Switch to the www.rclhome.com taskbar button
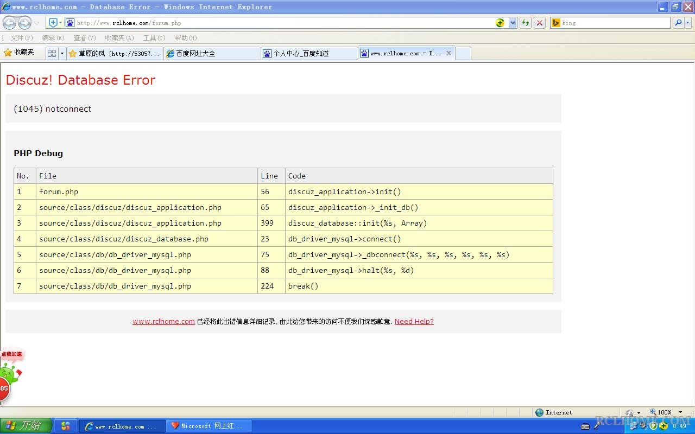The width and height of the screenshot is (695, 434). pos(121,426)
